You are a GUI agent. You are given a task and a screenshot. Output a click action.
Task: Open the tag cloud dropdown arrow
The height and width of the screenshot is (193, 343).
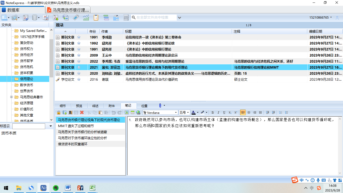click(50, 126)
